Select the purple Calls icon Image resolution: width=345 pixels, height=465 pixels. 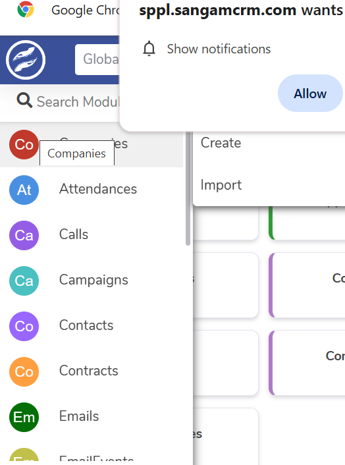24,236
